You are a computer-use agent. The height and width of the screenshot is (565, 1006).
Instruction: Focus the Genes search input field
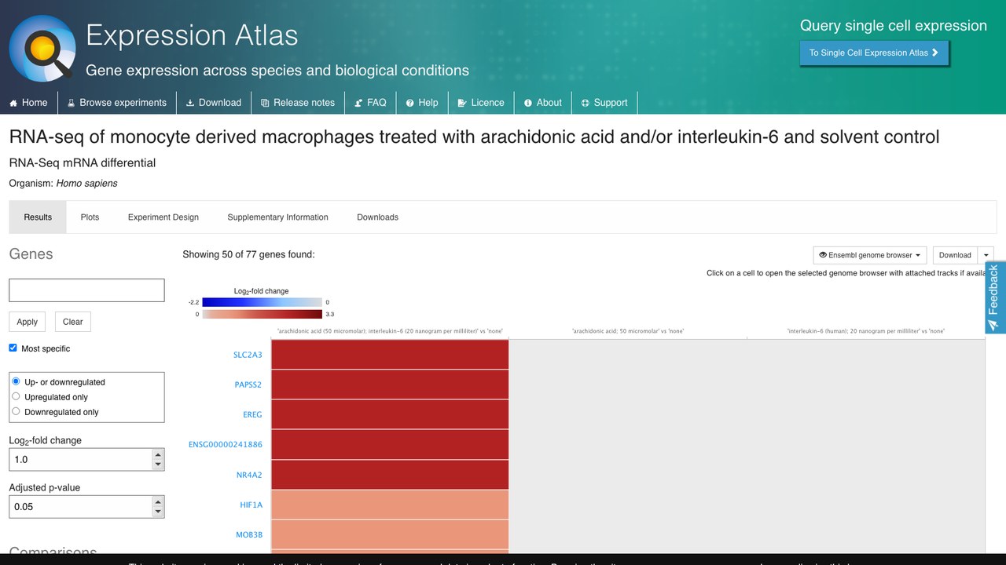coord(86,290)
